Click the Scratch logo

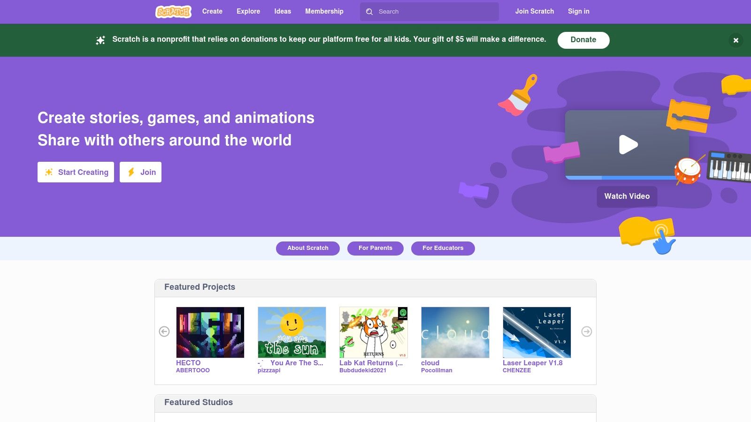[173, 11]
